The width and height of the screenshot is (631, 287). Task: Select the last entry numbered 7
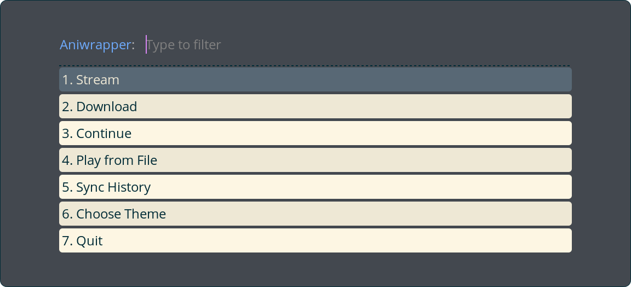point(315,240)
